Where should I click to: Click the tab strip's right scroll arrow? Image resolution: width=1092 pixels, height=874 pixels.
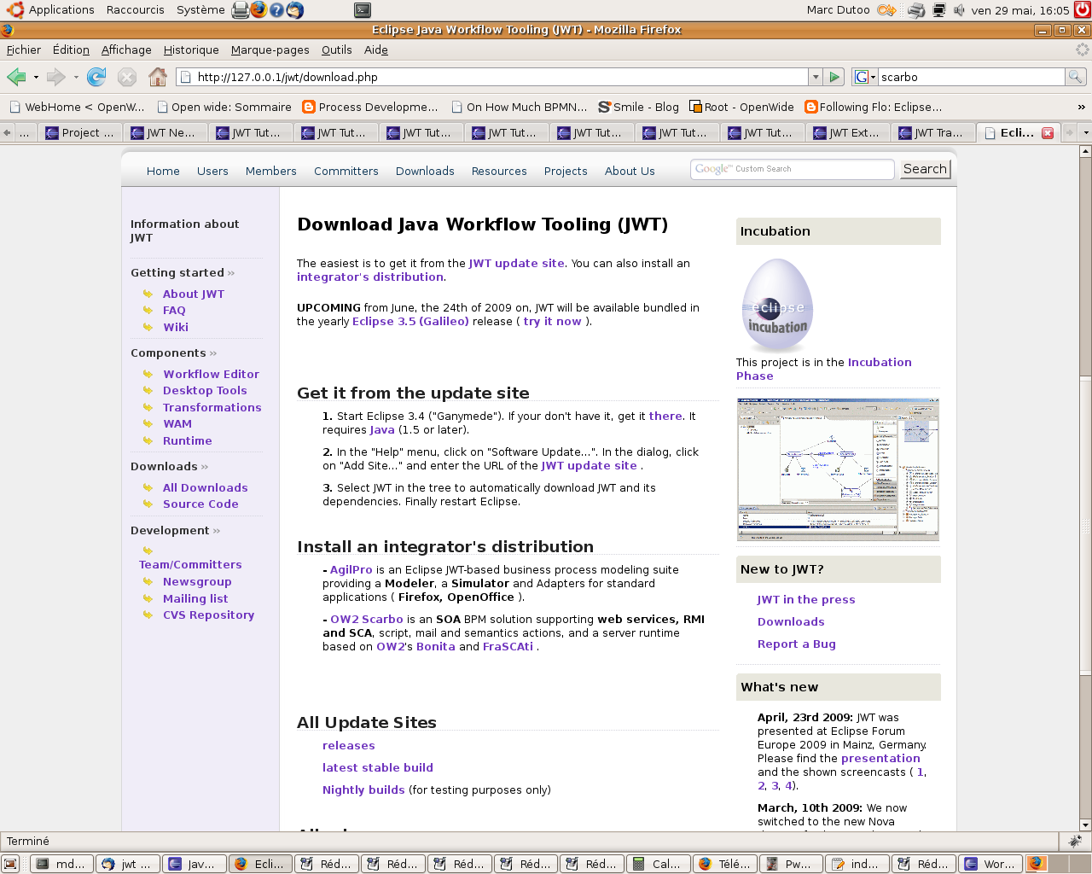click(x=1070, y=133)
